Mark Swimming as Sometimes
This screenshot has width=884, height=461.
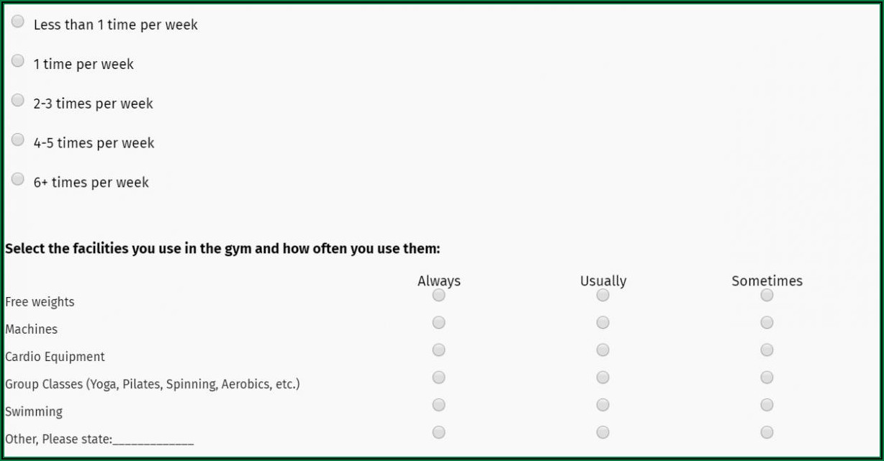click(767, 405)
